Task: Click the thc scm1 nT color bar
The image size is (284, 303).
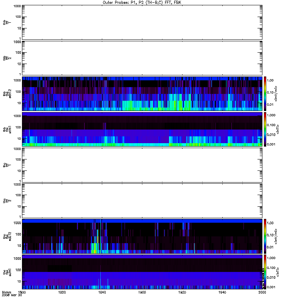Action: 265,272
